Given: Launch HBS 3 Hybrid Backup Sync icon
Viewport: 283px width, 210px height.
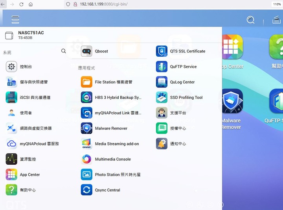Looking at the screenshot, I should coord(86,97).
